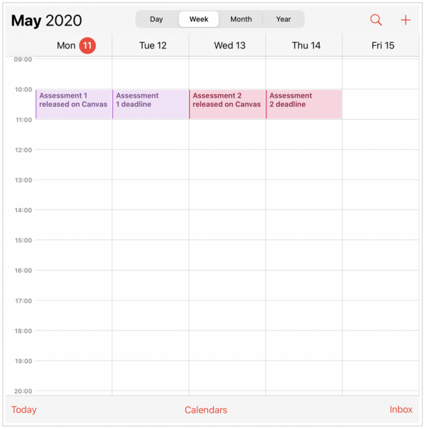Jump to Today

24,409
